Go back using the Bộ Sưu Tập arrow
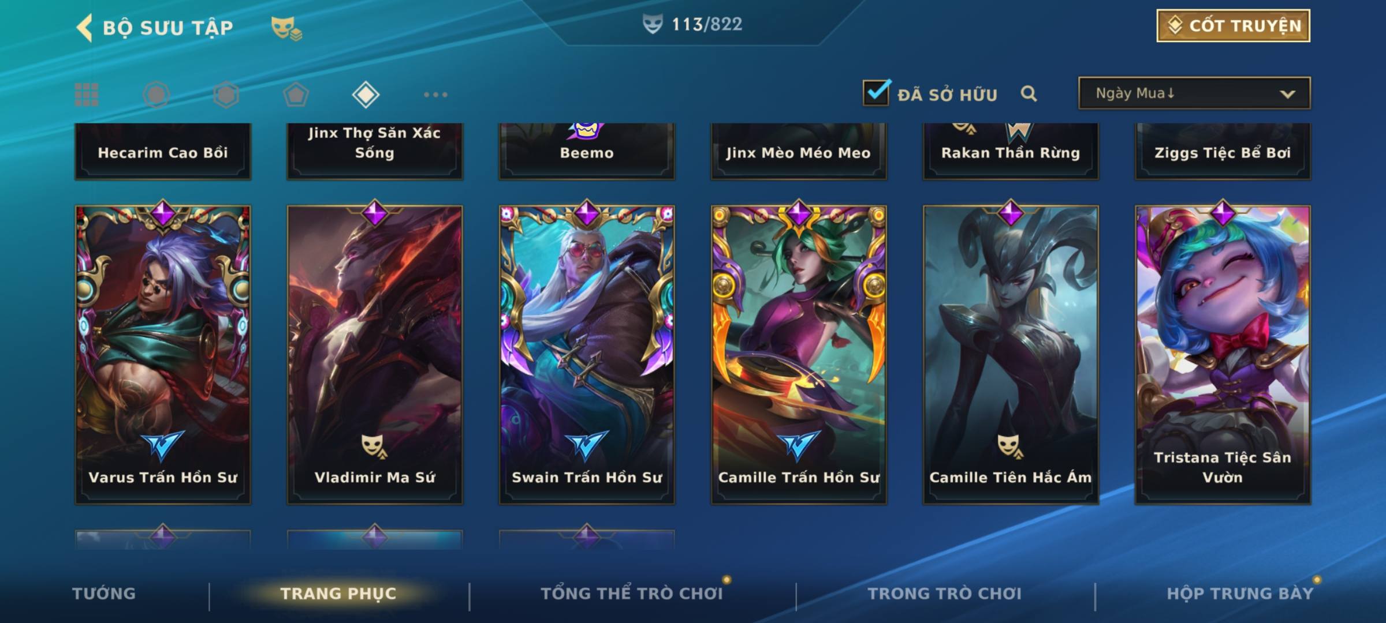The width and height of the screenshot is (1386, 623). 85,28
